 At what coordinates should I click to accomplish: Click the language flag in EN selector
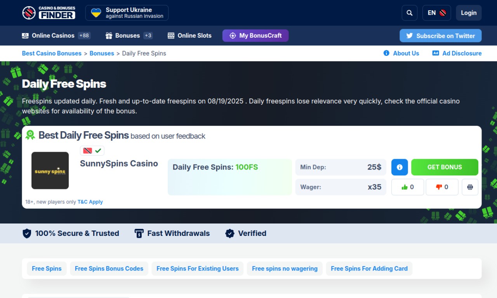click(443, 13)
